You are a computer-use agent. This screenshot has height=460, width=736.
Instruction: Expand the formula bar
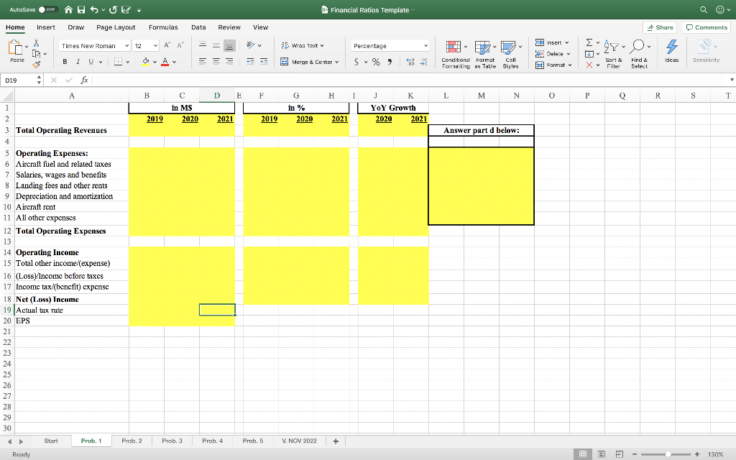(x=732, y=80)
